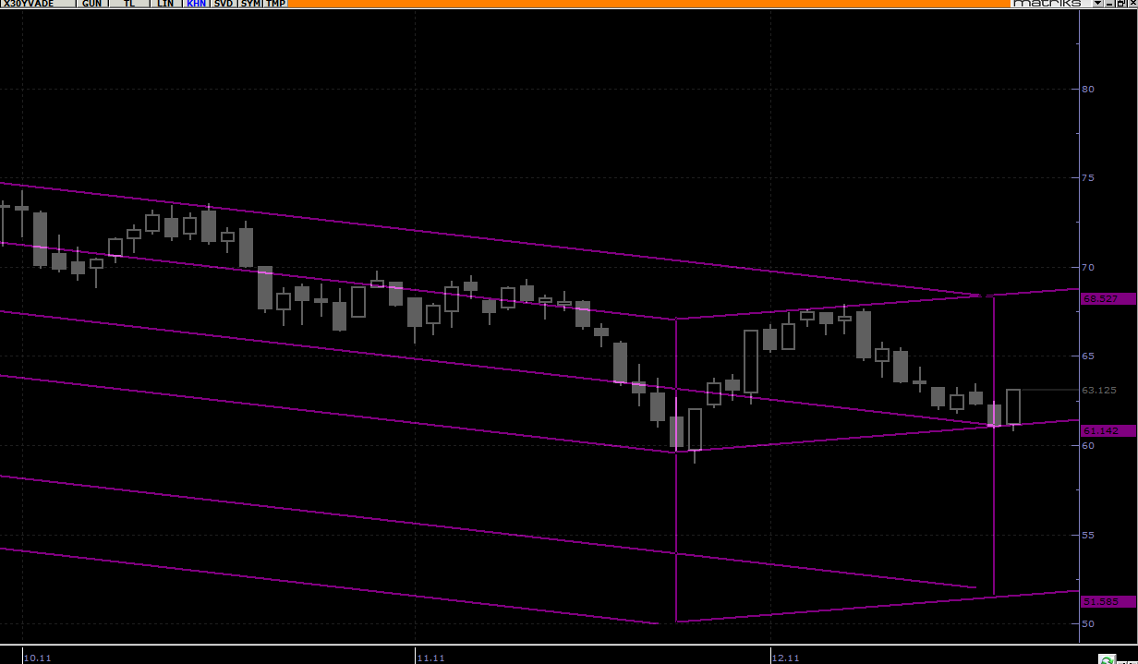Minimize the chart window
The height and width of the screenshot is (664, 1138).
click(1108, 4)
